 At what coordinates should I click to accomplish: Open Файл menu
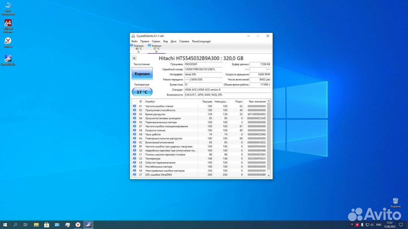point(134,41)
